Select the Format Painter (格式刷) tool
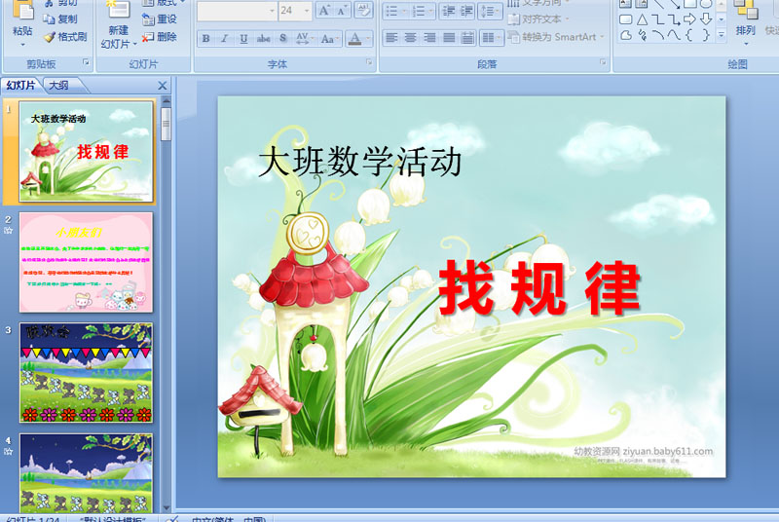 pos(65,36)
